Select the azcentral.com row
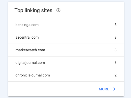This screenshot has height=98, width=131. point(66,38)
